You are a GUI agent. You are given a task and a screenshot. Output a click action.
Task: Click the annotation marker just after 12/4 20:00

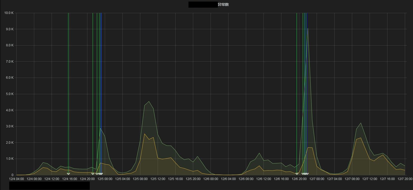pos(93,174)
